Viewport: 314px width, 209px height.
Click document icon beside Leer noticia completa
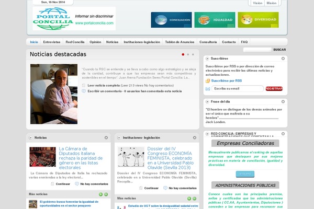coord(84,85)
